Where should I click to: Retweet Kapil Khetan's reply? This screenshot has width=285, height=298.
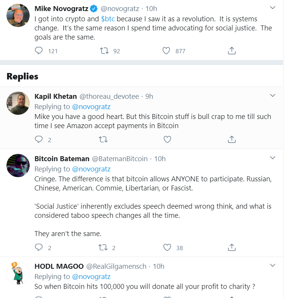tap(103, 139)
